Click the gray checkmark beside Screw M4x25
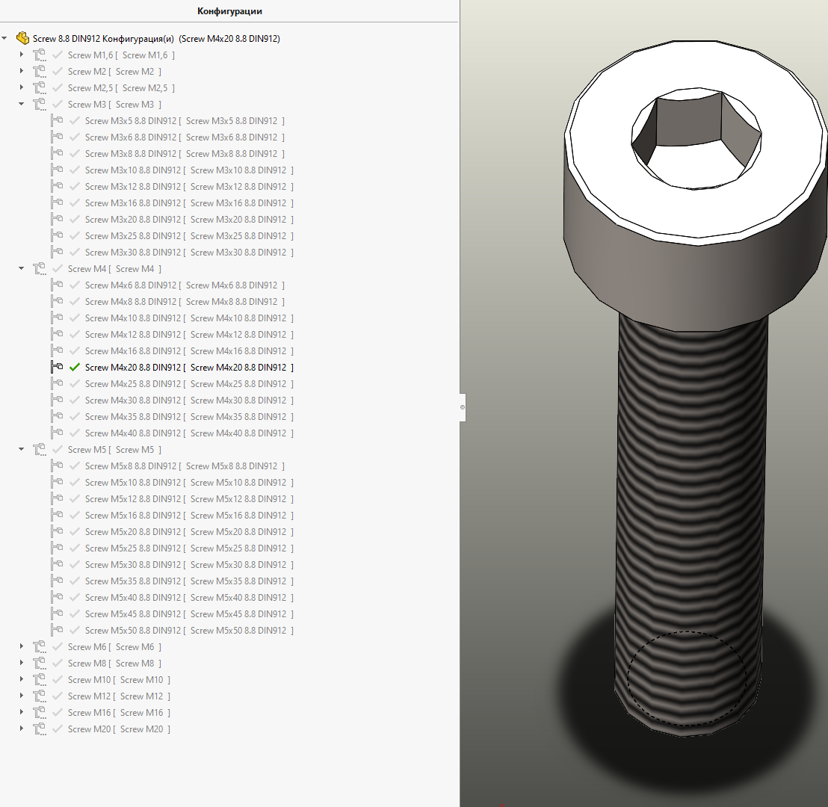Screen dimensions: 828x807 74,384
